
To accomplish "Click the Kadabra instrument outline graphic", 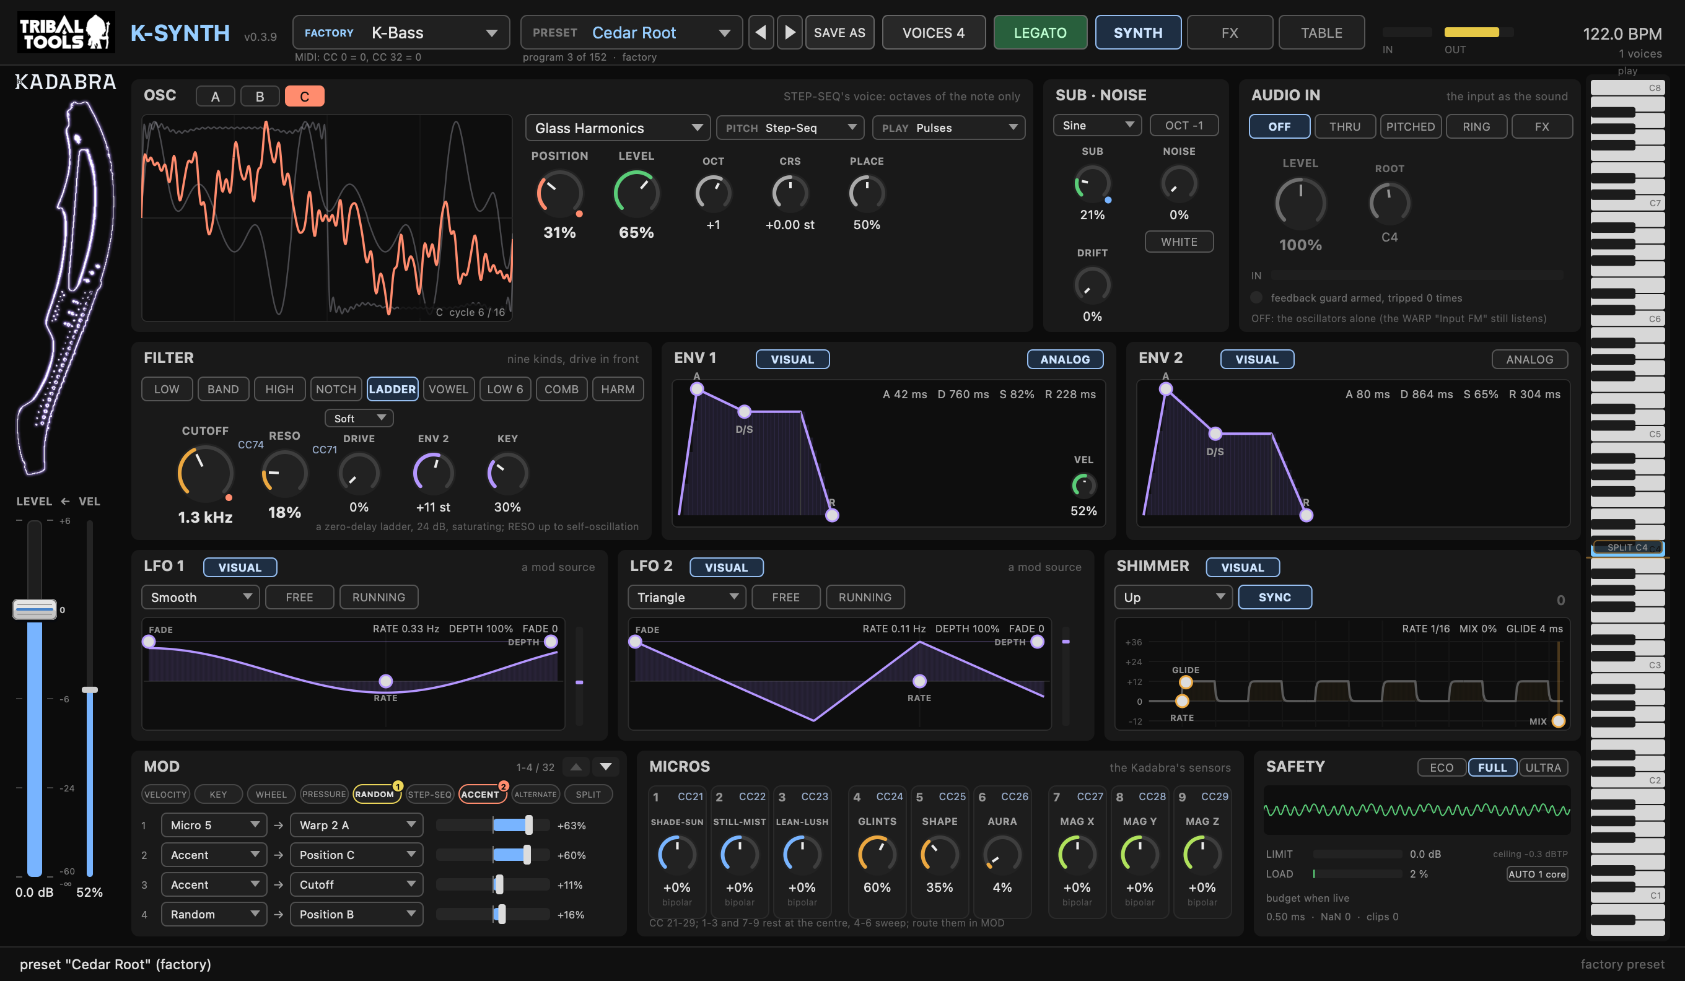I will tap(66, 287).
